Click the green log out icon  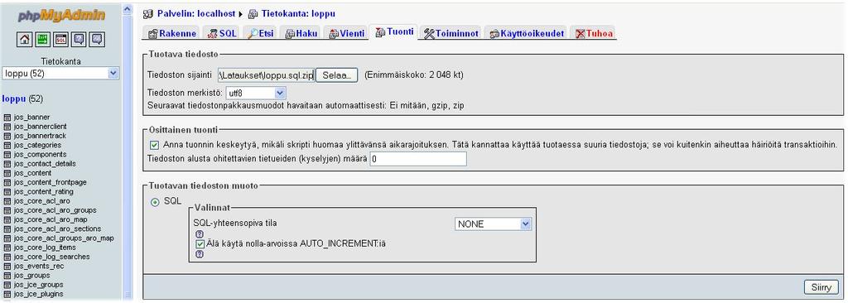[43, 40]
